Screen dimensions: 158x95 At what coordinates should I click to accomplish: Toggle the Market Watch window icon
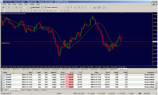click(x=13, y=7)
